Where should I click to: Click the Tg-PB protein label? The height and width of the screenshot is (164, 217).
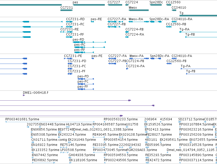pos(191,71)
